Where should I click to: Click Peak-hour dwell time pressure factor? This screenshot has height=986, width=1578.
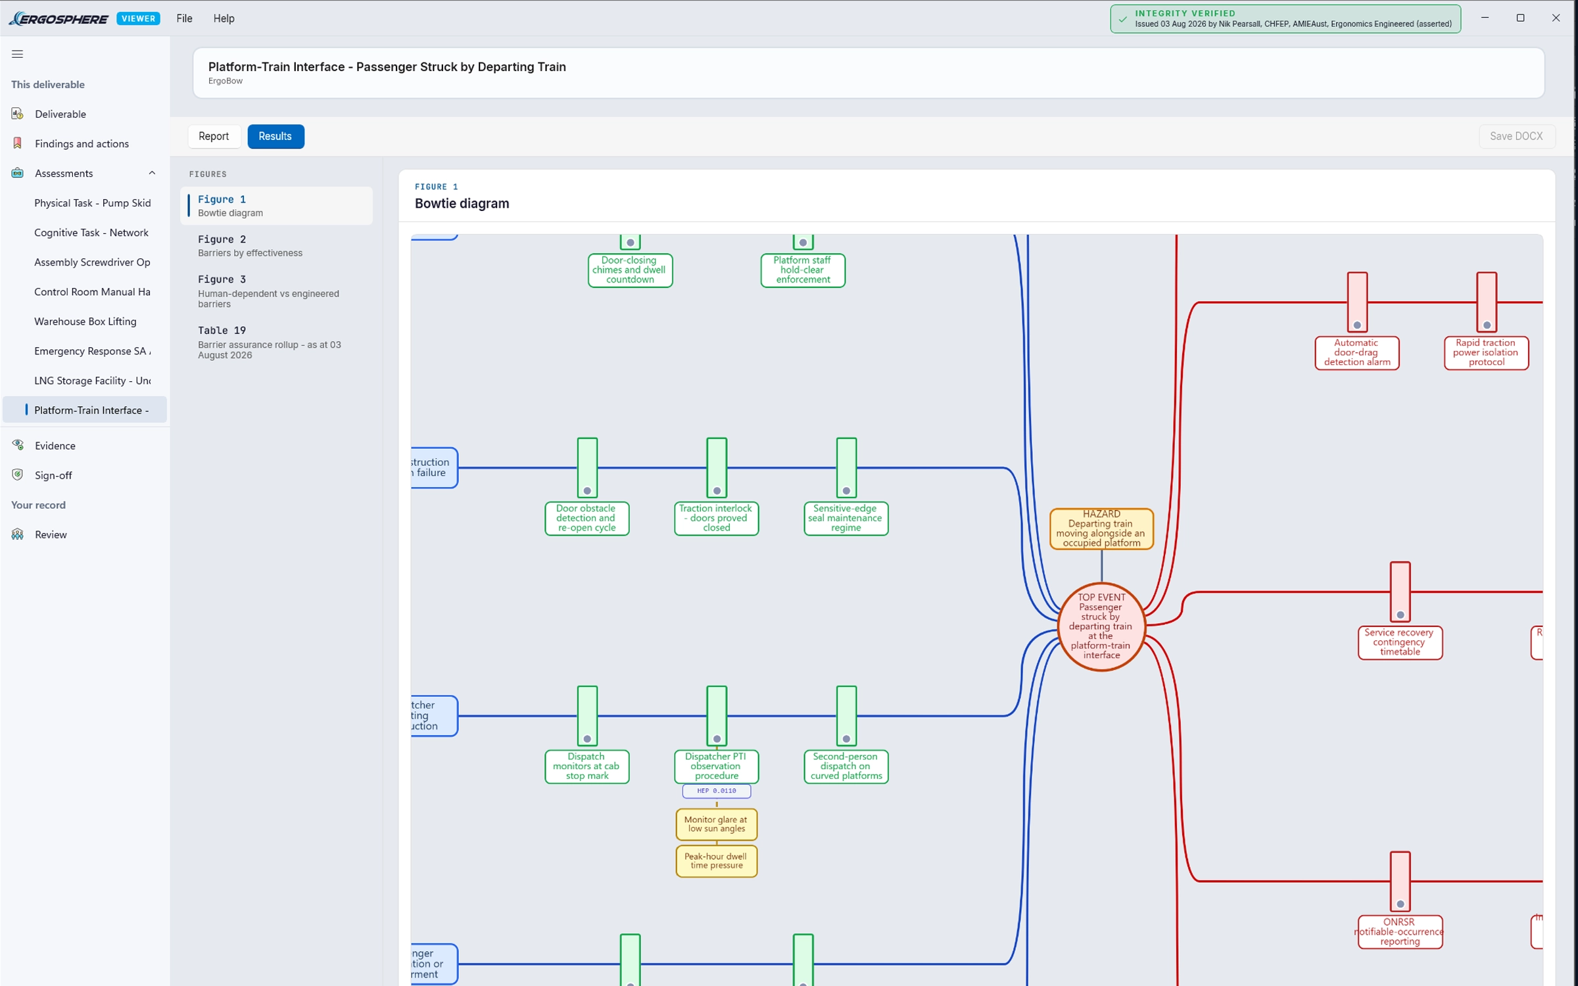point(716,861)
